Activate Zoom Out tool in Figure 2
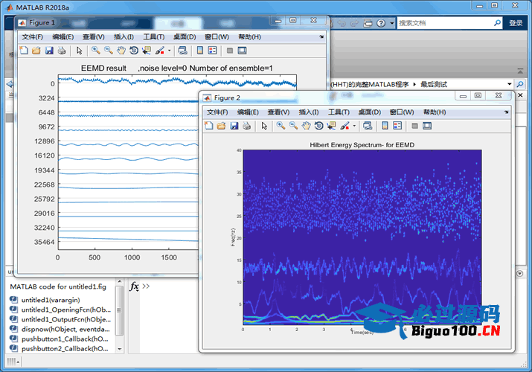 pos(293,126)
